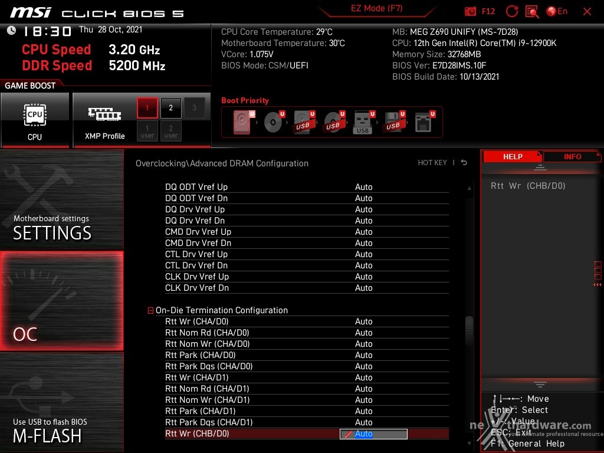This screenshot has width=604, height=453.
Task: Click the scroll down arrow of settings list
Action: pyautogui.click(x=469, y=444)
